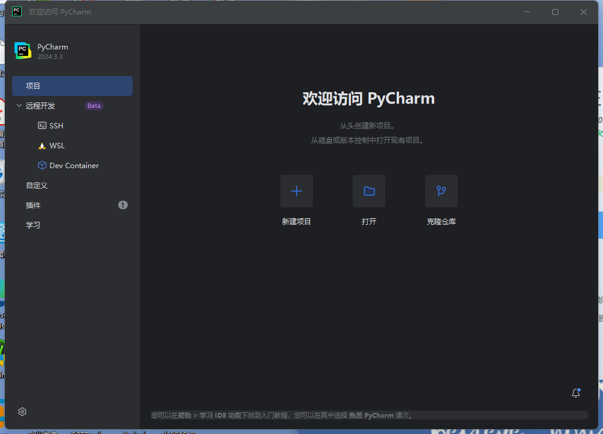
Task: Click the Dev Container cube icon
Action: click(42, 166)
